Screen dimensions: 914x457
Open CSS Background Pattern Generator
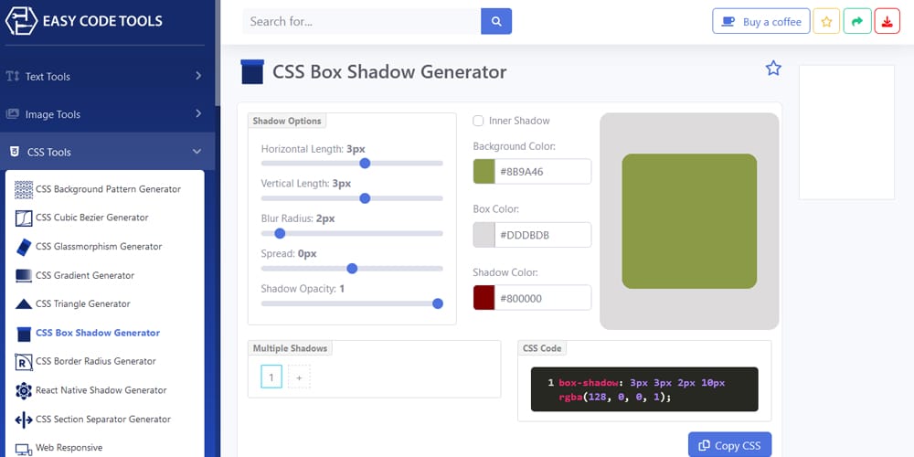[108, 189]
